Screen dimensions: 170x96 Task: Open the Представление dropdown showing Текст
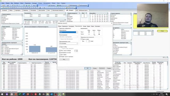pyautogui.click(x=69, y=32)
